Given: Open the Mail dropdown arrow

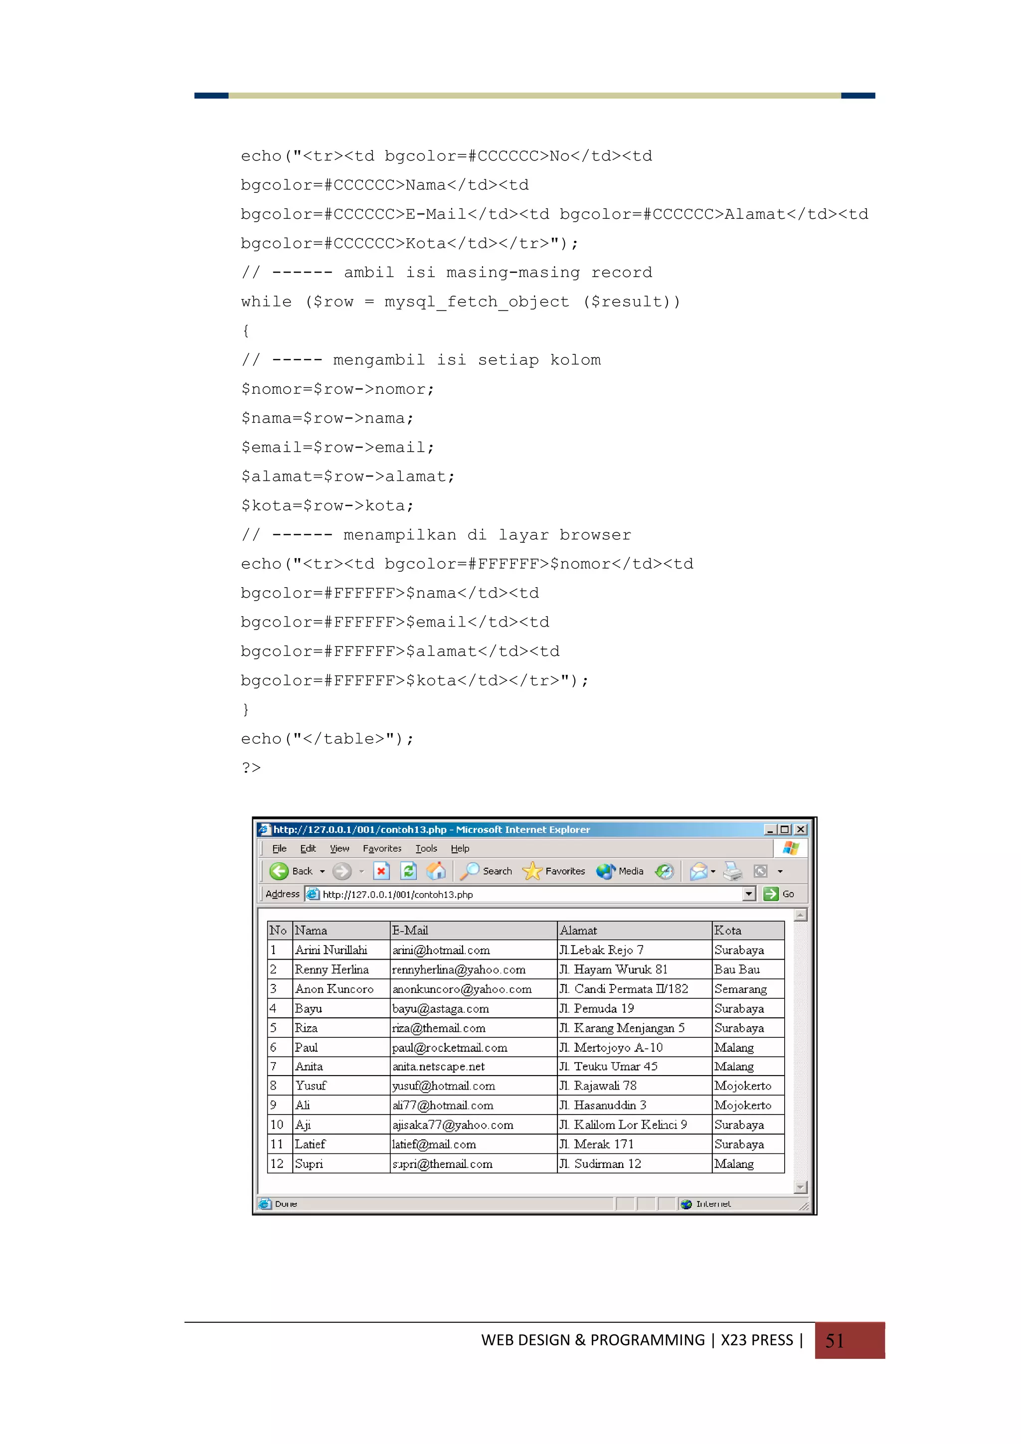Looking at the screenshot, I should (713, 872).
